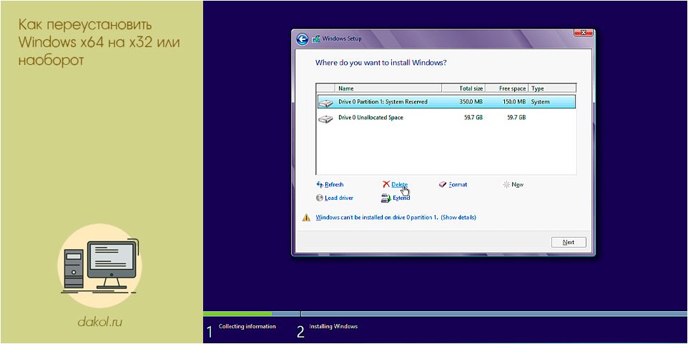Viewport: 688px width, 344px height.
Task: Click the drive icon for System Reserved partition
Action: pos(325,102)
